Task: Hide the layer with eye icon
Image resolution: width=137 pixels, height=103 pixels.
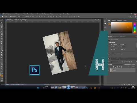Action: 108,70
